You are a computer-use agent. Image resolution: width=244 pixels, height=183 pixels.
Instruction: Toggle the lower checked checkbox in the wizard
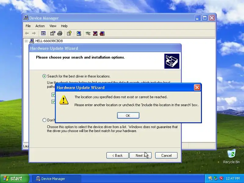(53, 102)
